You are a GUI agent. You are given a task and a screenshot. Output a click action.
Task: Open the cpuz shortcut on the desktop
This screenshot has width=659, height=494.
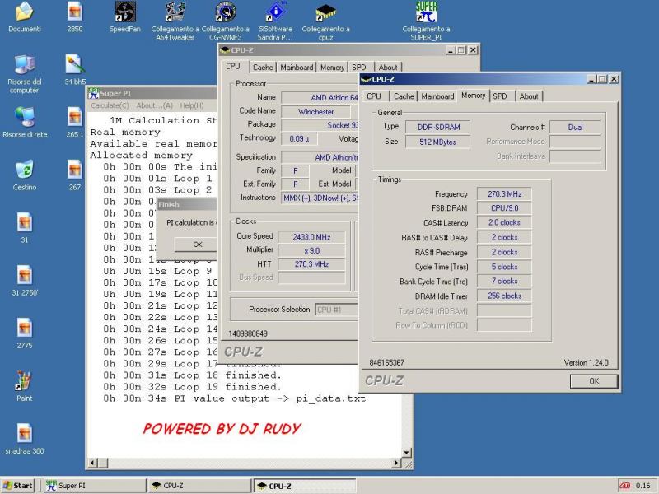(x=325, y=12)
